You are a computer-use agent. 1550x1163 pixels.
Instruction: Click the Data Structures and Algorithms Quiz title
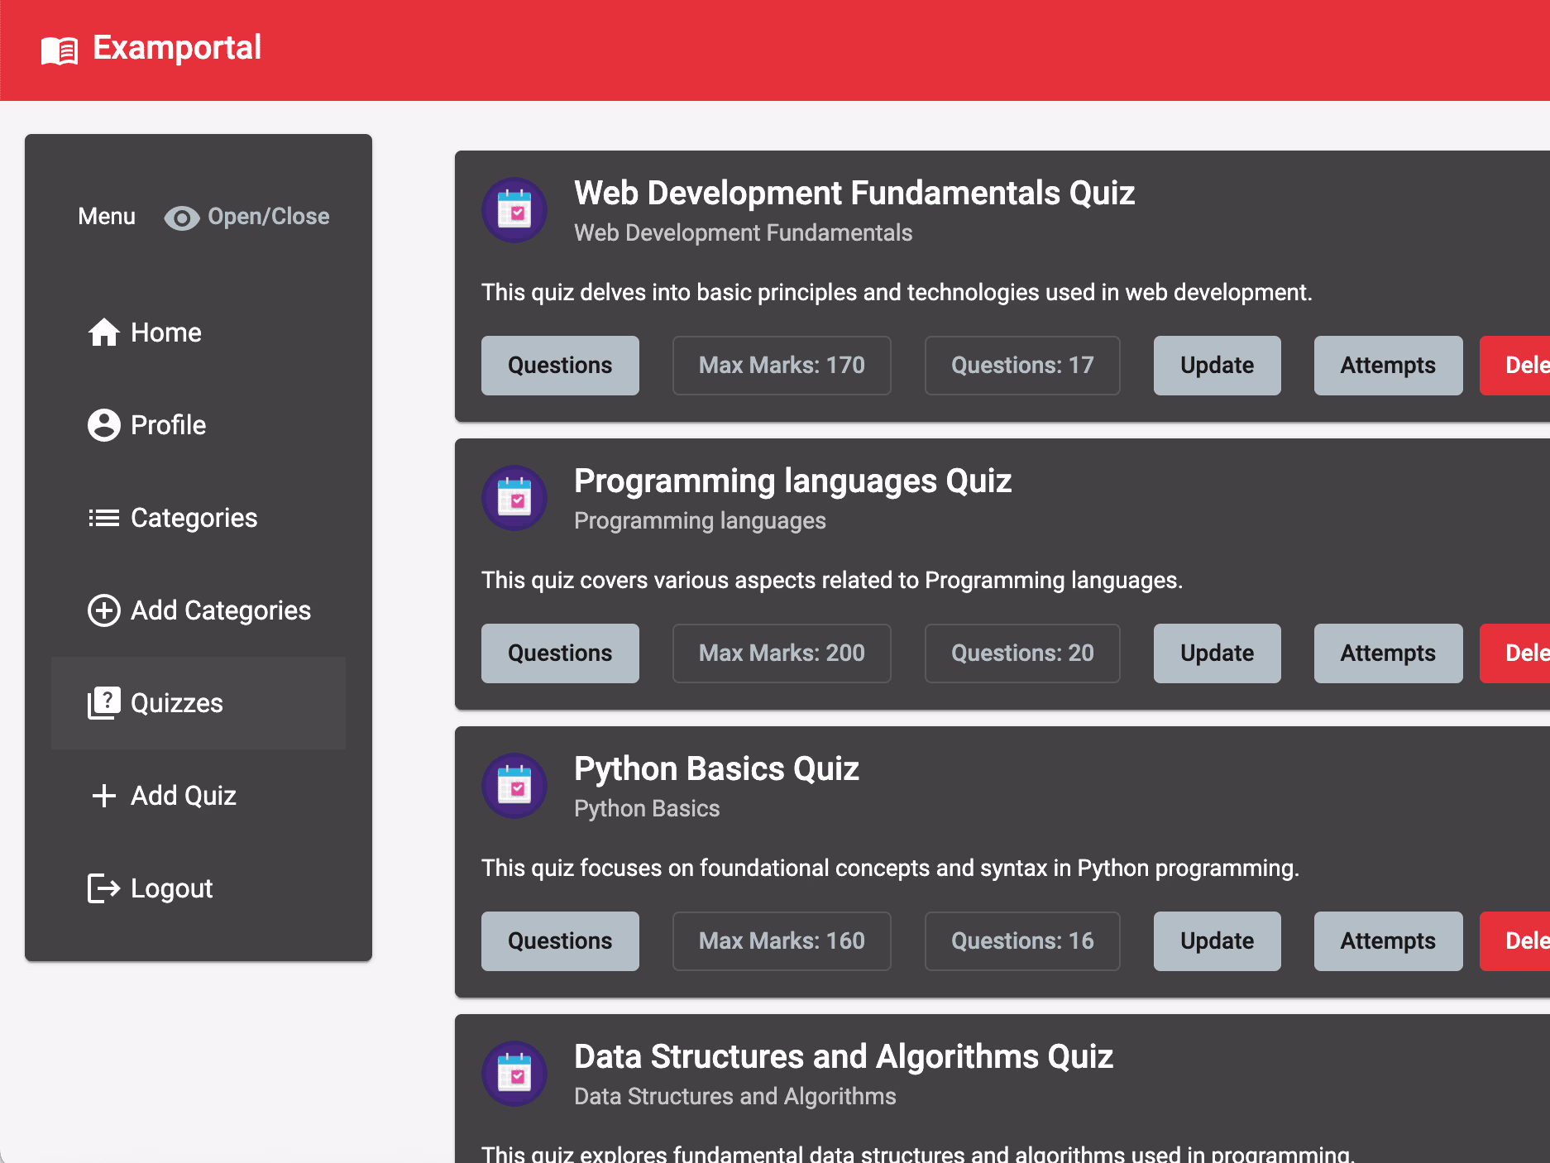click(843, 1057)
